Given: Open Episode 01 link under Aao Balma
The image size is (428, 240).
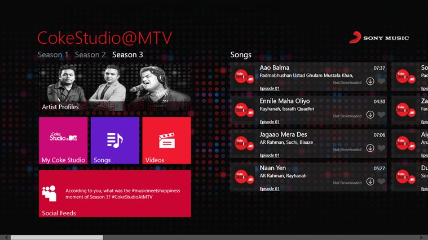Looking at the screenshot, I should coord(270,88).
